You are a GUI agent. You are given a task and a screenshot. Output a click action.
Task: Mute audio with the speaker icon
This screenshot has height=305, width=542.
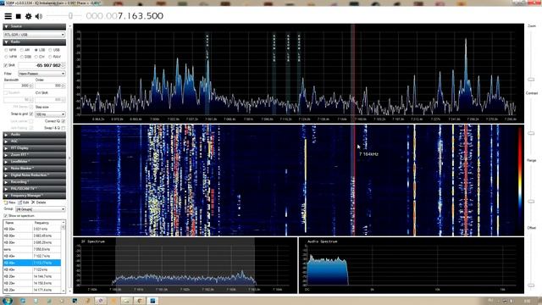(x=39, y=16)
